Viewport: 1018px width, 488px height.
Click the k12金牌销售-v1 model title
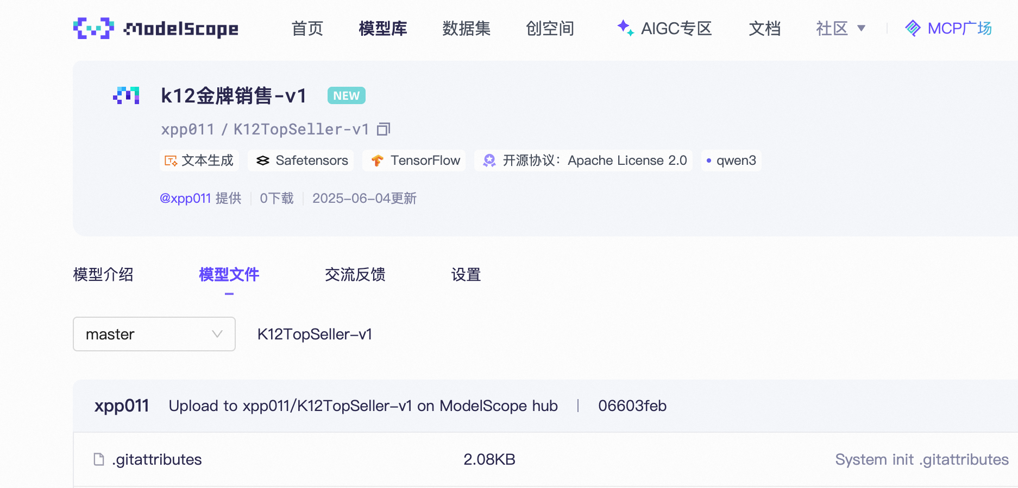(x=234, y=96)
